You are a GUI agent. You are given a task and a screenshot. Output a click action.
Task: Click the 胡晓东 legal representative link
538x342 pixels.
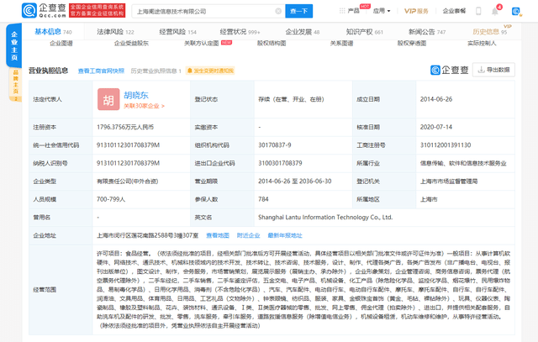(136, 95)
